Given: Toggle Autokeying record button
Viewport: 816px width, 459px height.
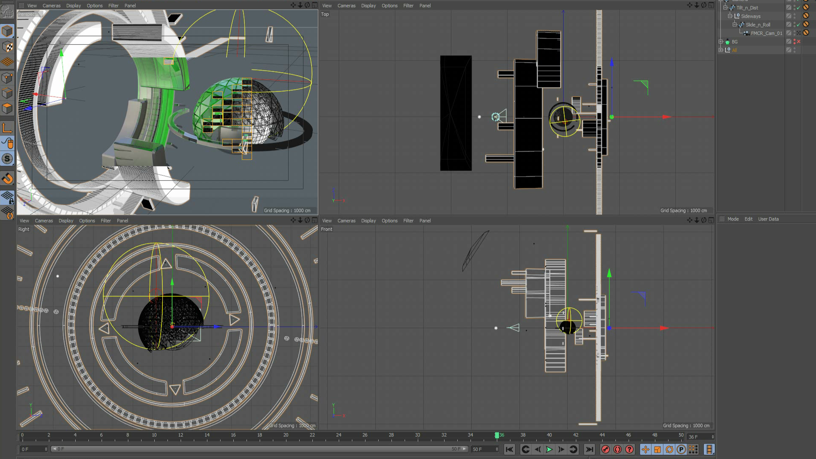Looking at the screenshot, I should coord(618,449).
